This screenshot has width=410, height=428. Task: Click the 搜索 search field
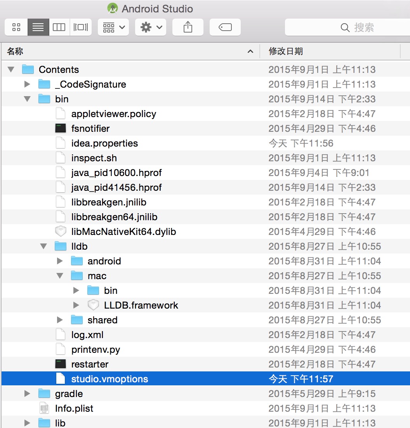[x=347, y=27]
